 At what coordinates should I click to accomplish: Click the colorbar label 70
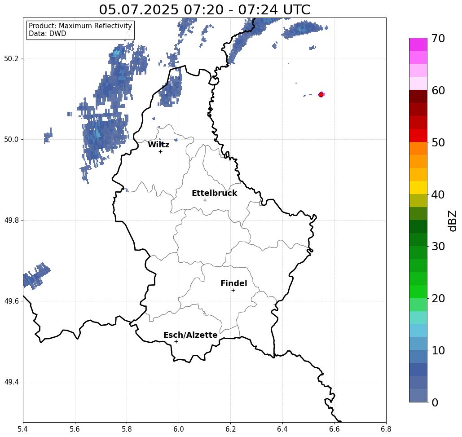[x=438, y=38]
